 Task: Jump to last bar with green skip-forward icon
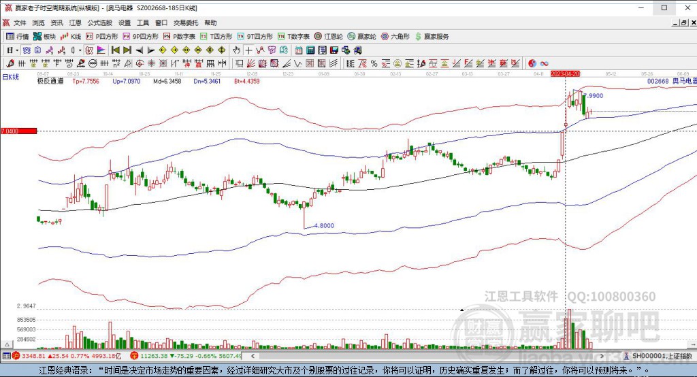coord(127,50)
